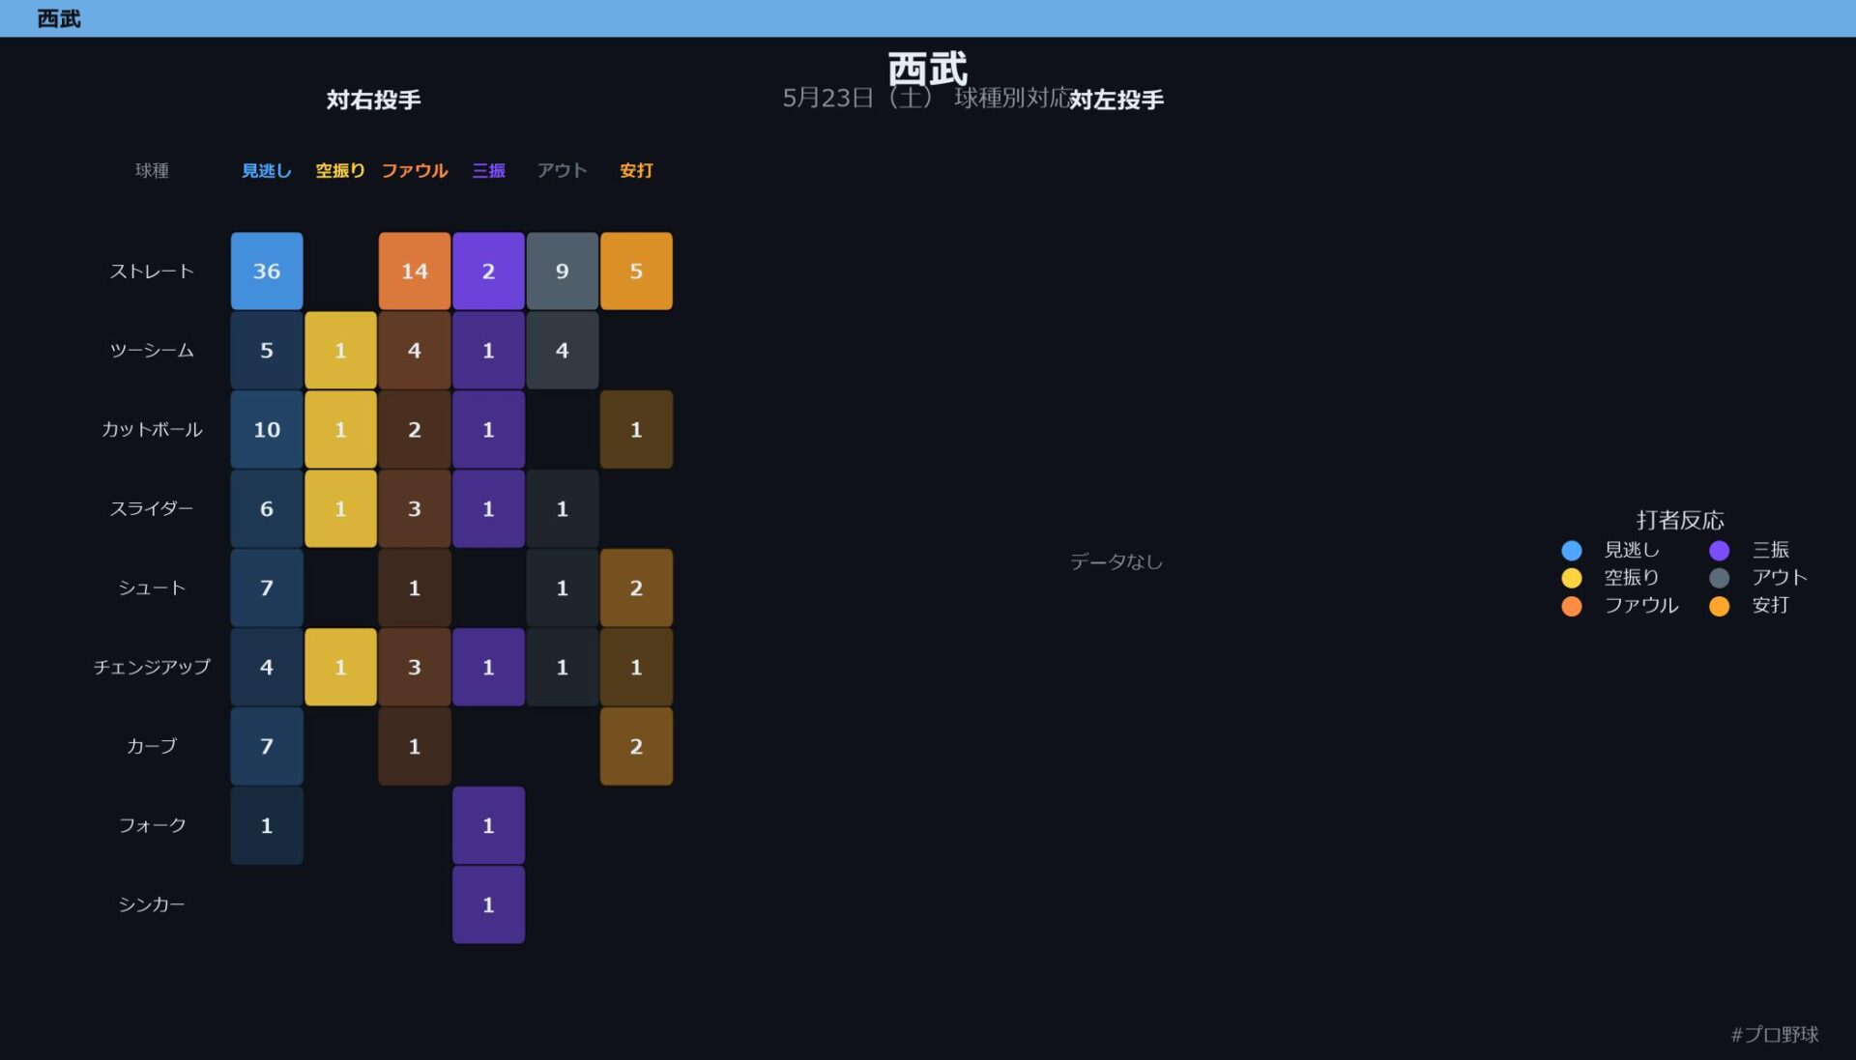Click the データなし message
1856x1060 pixels.
1116,561
